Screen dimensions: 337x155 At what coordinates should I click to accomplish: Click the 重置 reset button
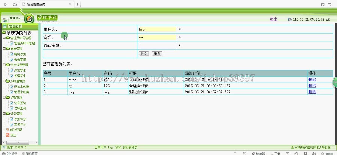(x=157, y=54)
